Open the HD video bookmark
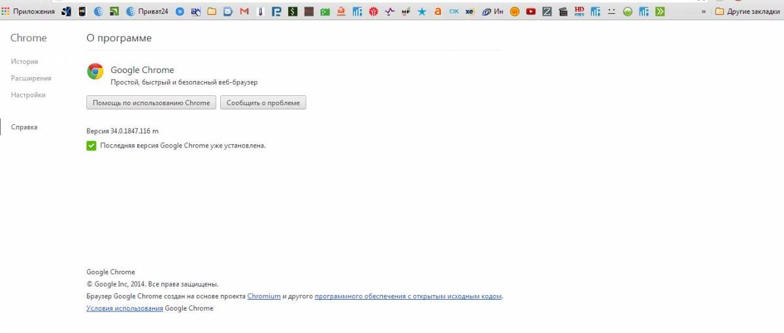784x333 pixels. (579, 11)
